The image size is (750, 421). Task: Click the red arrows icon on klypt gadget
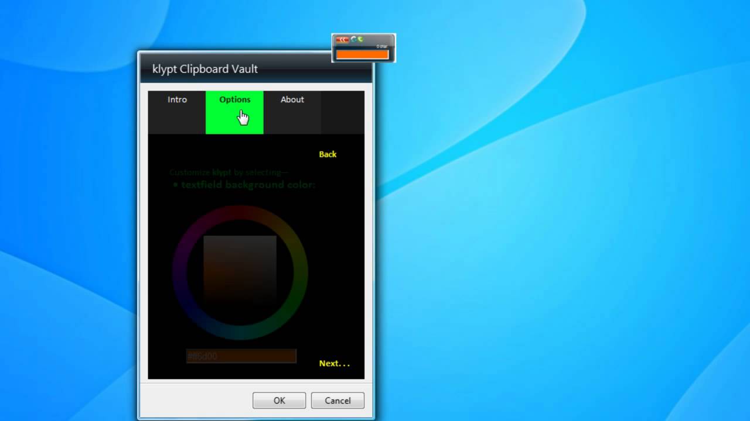pyautogui.click(x=343, y=40)
